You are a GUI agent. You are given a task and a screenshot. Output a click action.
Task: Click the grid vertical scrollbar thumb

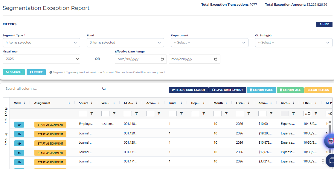tap(330, 138)
